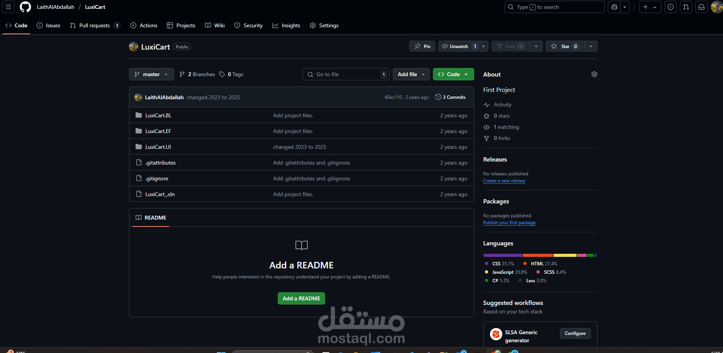View the Insights tab
This screenshot has width=723, height=353.
(x=286, y=25)
